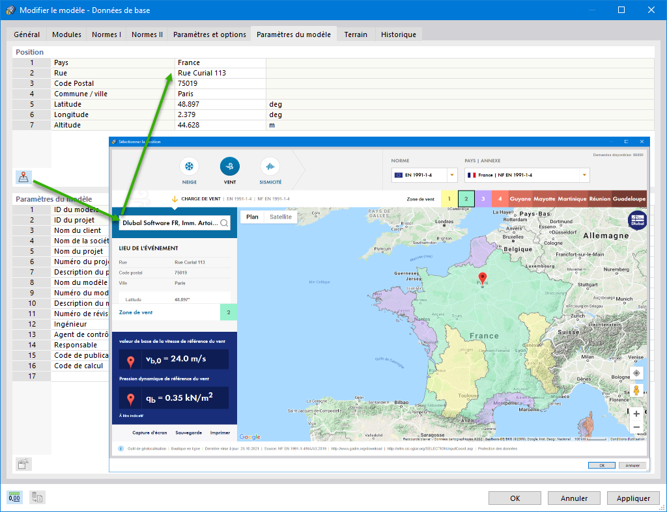Open the Norme EN 1991-1-4 dropdown

(452, 175)
